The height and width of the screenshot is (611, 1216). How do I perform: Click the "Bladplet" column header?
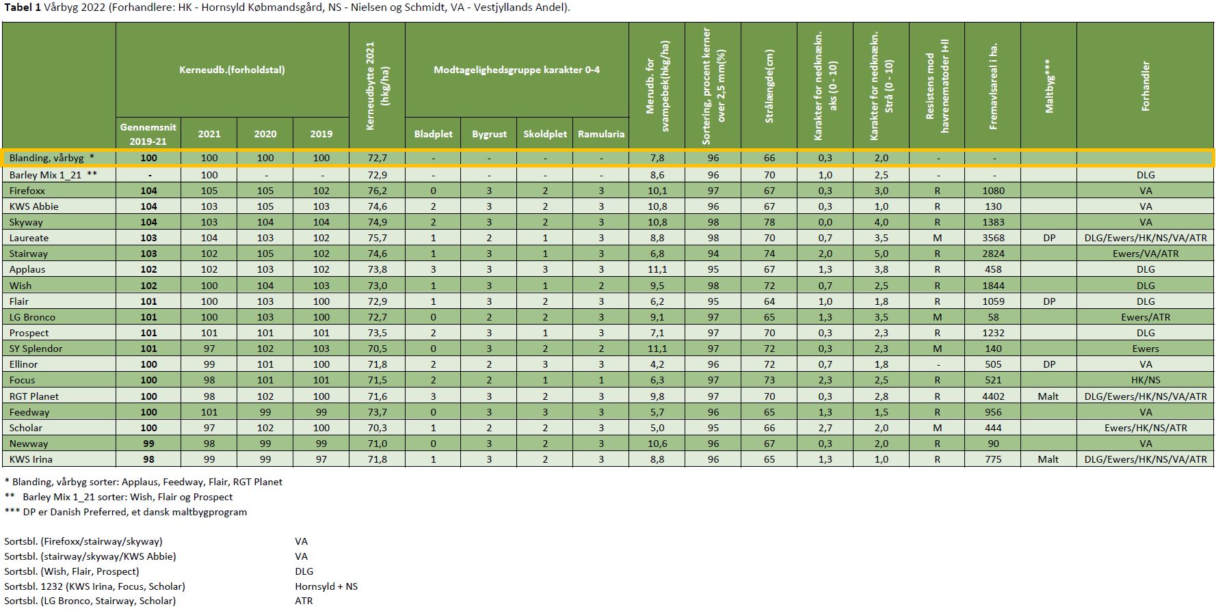pyautogui.click(x=433, y=134)
